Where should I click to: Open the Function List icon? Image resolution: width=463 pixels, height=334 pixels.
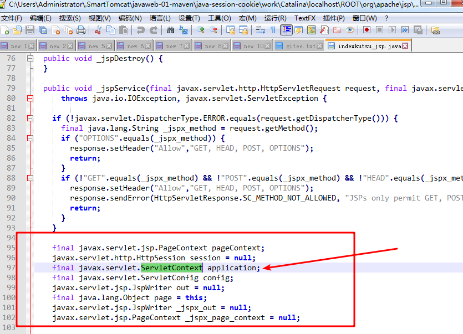coord(324,30)
